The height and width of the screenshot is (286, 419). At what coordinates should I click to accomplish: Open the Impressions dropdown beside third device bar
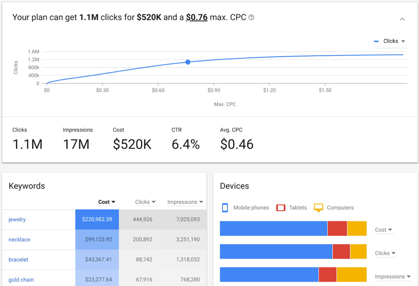393,277
